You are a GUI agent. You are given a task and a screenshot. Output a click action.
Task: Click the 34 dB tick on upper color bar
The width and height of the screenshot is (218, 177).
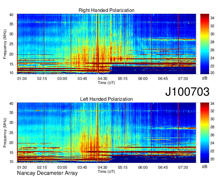(x=212, y=18)
